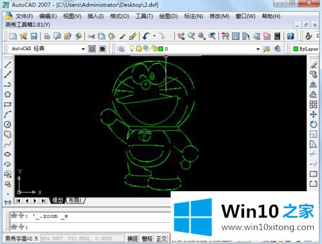The image size is (322, 244).
Task: Click the Save icon in toolbar
Action: pos(33,36)
